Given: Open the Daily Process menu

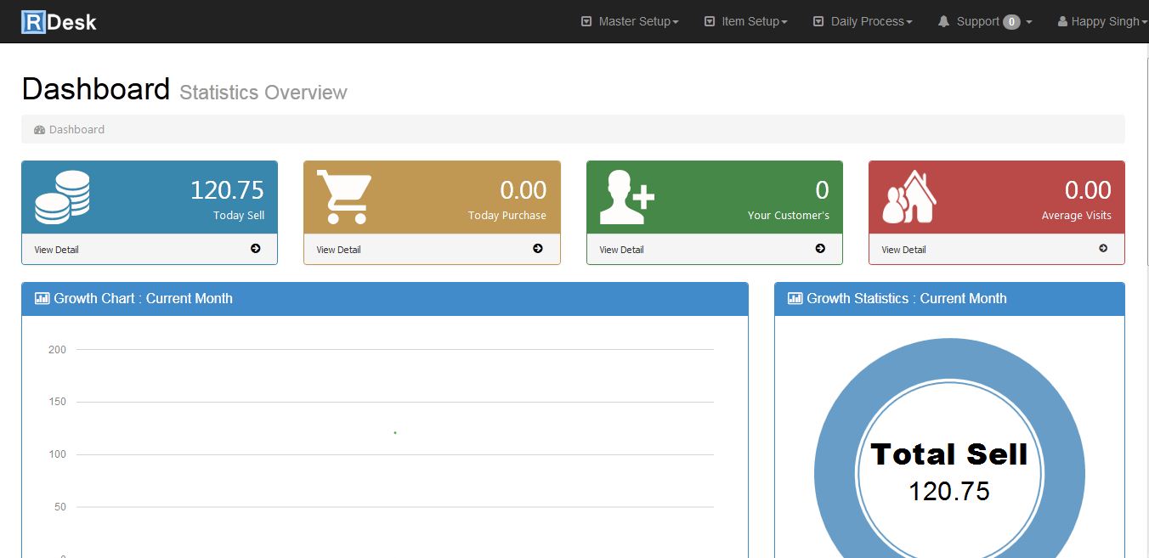Looking at the screenshot, I should click(863, 21).
